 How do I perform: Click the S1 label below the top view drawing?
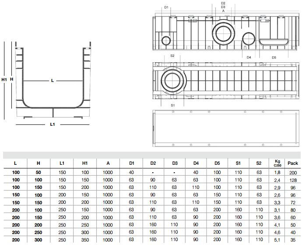pyautogui.click(x=173, y=105)
